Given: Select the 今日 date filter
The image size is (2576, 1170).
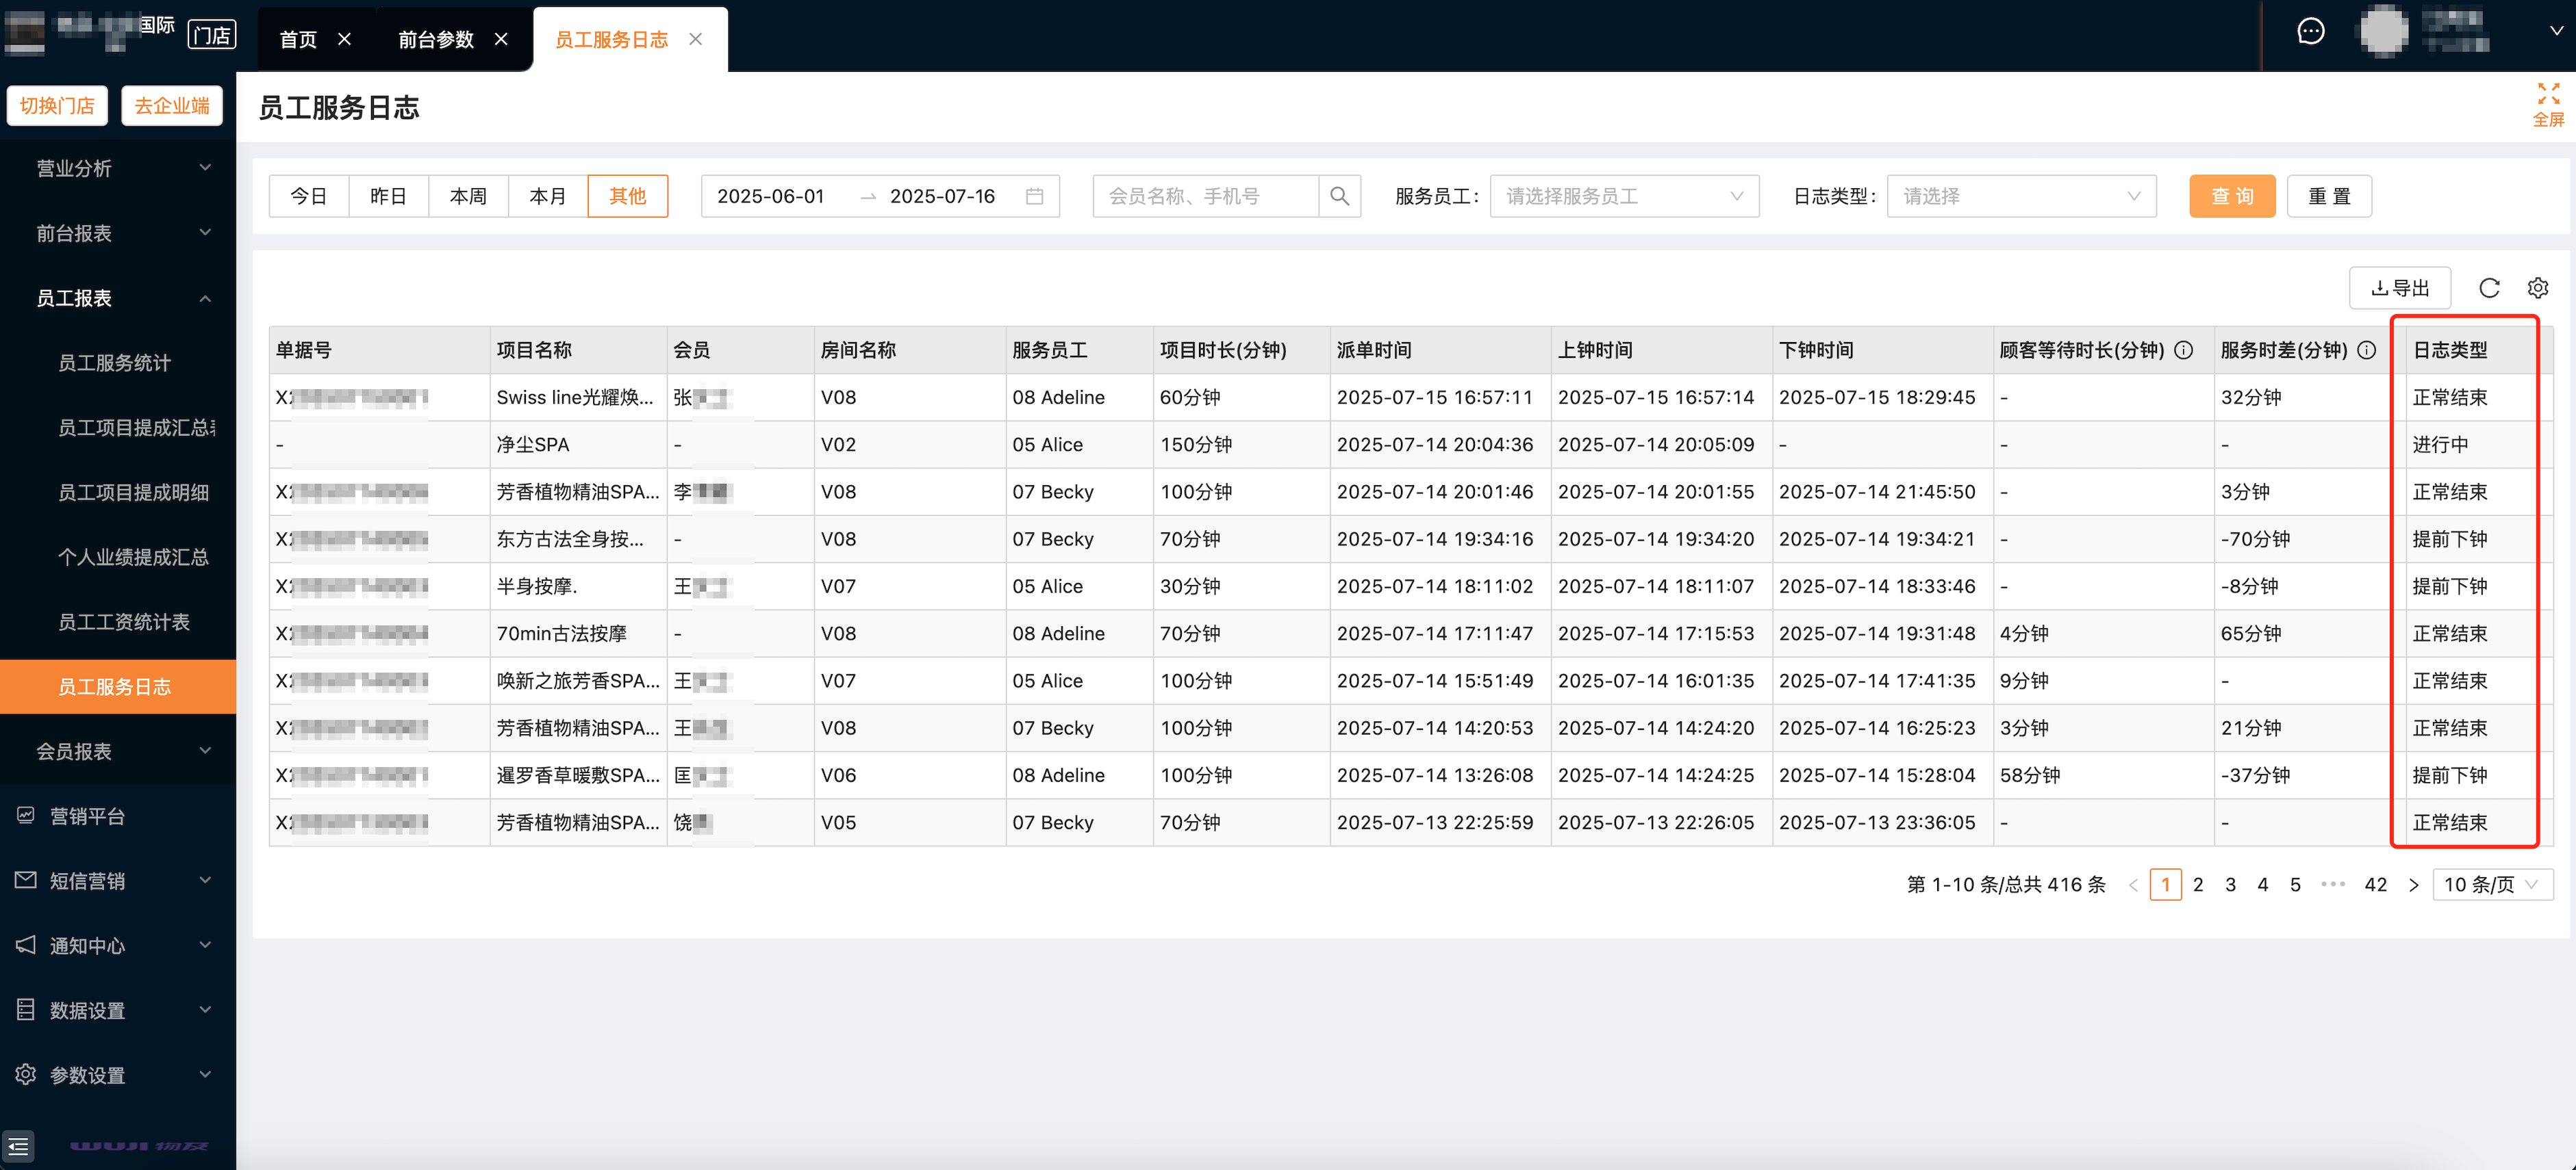Looking at the screenshot, I should pos(308,196).
